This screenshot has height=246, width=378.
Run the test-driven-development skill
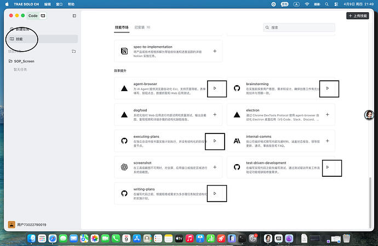328,167
